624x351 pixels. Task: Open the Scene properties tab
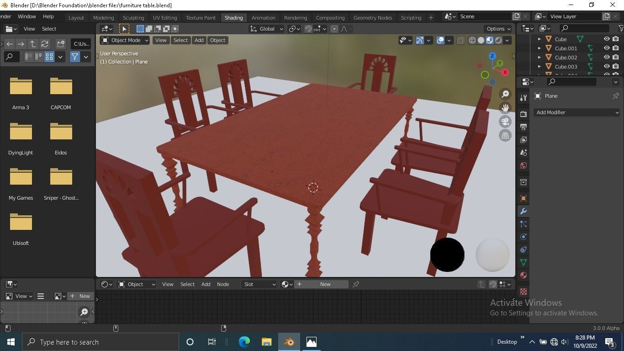click(x=524, y=152)
